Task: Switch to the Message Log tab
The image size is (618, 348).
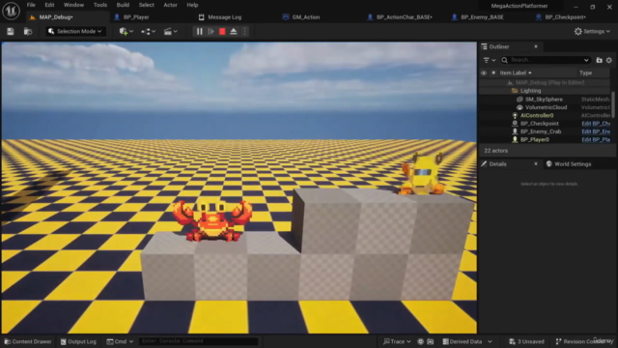Action: pyautogui.click(x=224, y=17)
